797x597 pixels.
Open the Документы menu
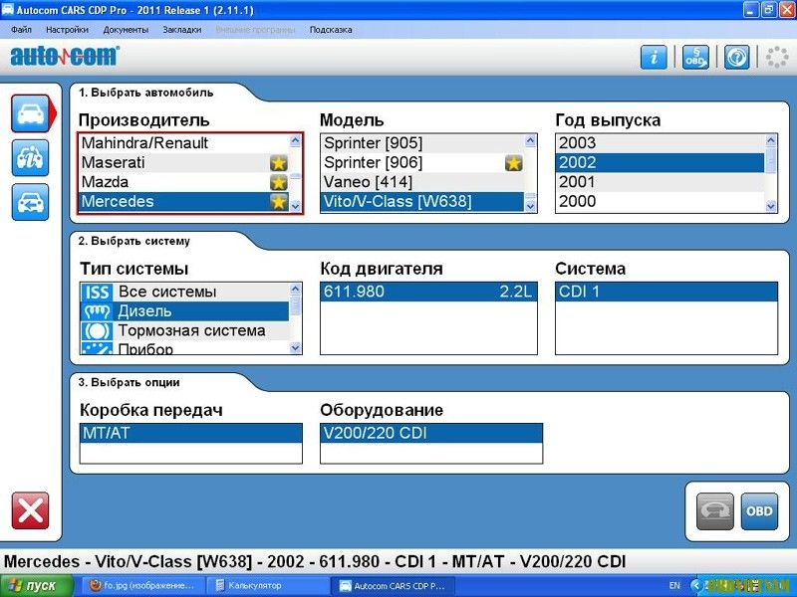(x=126, y=30)
